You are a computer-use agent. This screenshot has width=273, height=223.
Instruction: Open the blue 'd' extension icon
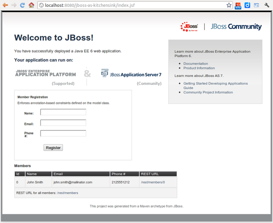pos(247,5)
